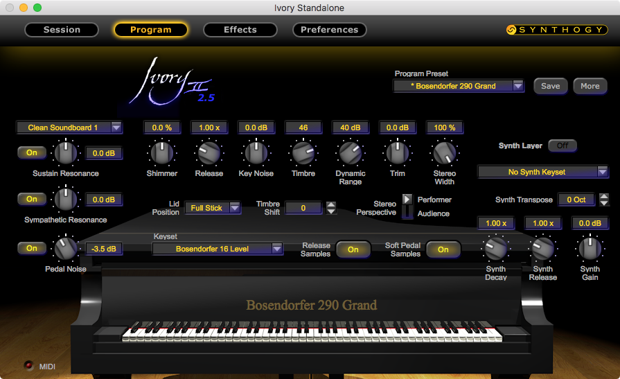The image size is (620, 379).
Task: Click the Bosendorfer 290 Grand nameplate text
Action: click(x=312, y=305)
